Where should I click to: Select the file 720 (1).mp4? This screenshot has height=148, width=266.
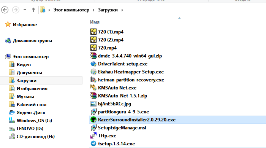tap(111, 32)
